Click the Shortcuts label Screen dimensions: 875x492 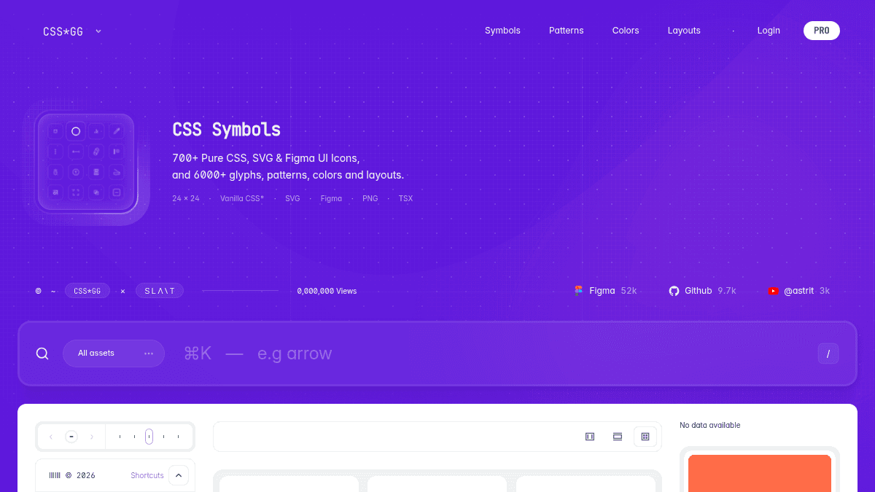coord(147,475)
